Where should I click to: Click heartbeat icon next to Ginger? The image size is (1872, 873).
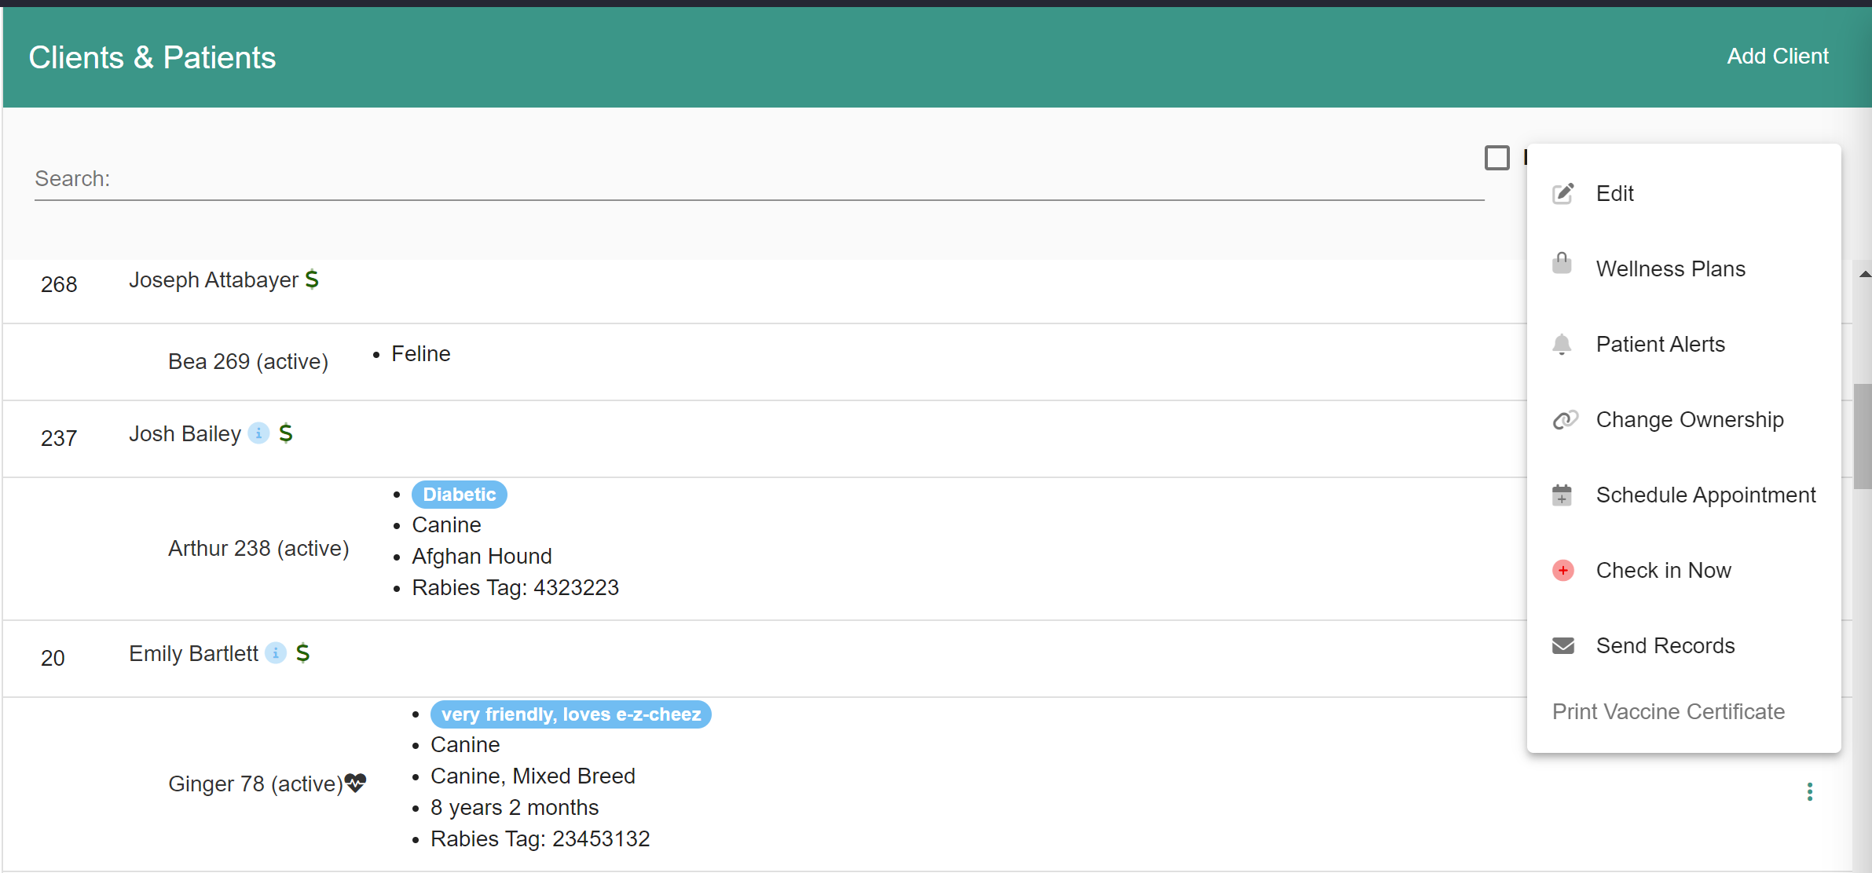pyautogui.click(x=356, y=783)
